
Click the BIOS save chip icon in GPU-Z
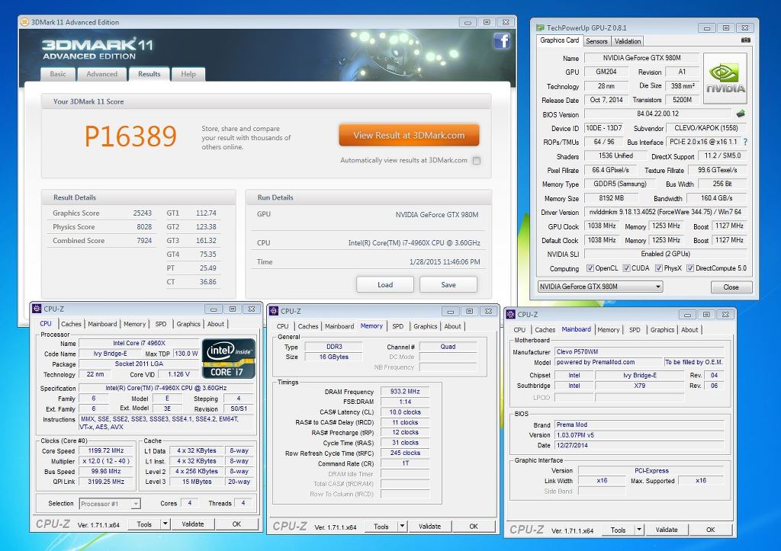pyautogui.click(x=741, y=114)
